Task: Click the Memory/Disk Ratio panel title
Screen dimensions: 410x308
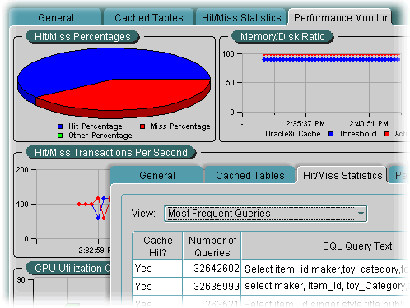Action: pyautogui.click(x=282, y=37)
